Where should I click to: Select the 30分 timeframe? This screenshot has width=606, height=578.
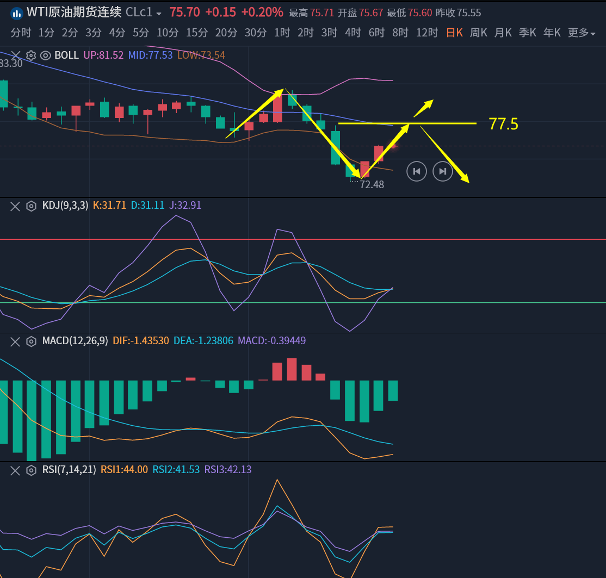tap(256, 33)
